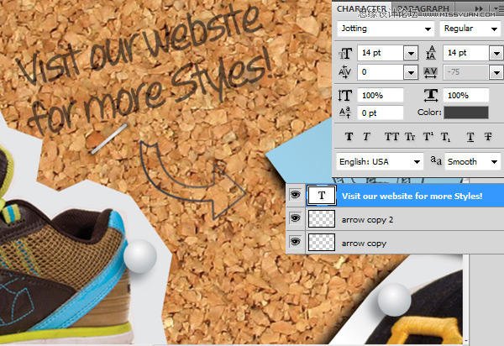Click the horizontal scale icon
Viewport: 504px width, 346px height.
431,96
